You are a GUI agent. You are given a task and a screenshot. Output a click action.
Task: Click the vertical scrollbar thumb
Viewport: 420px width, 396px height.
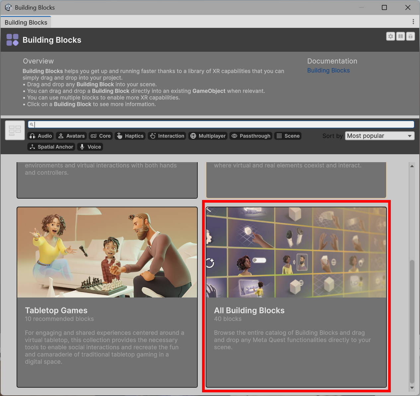point(412,321)
